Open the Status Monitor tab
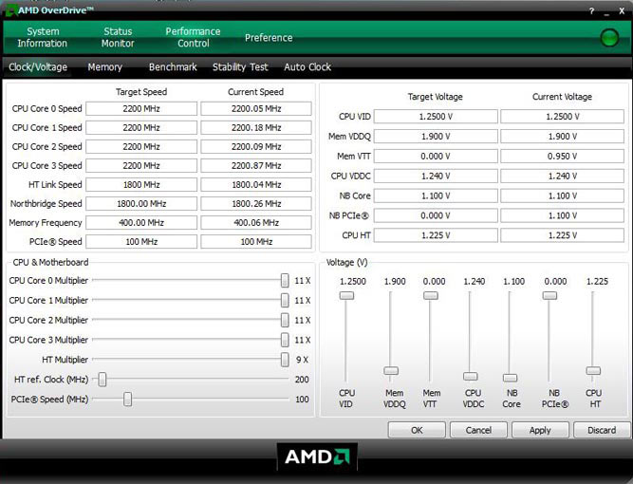 click(118, 37)
